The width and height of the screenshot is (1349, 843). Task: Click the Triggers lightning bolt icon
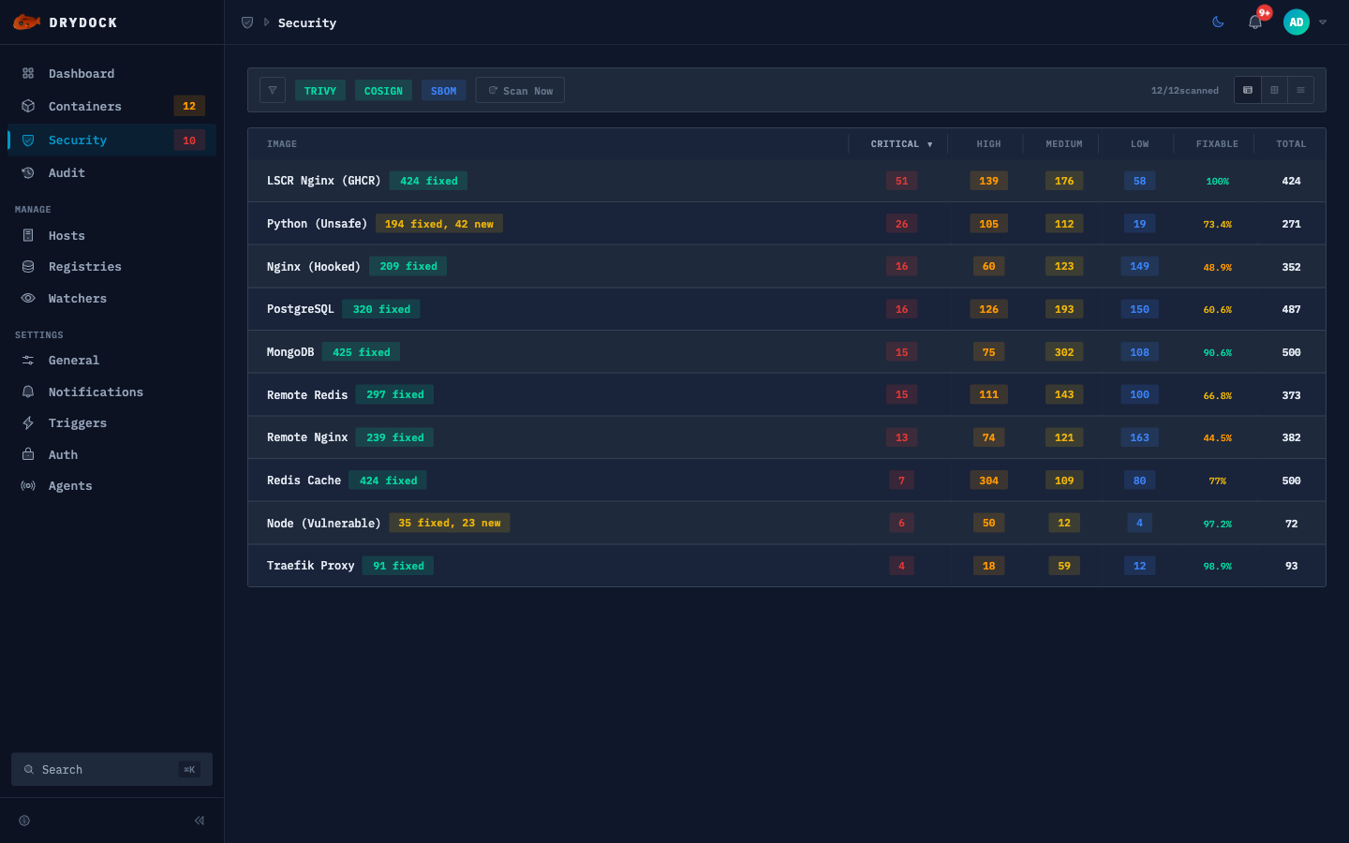pyautogui.click(x=28, y=423)
